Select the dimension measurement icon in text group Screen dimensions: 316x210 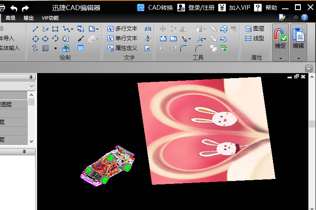coord(148,29)
